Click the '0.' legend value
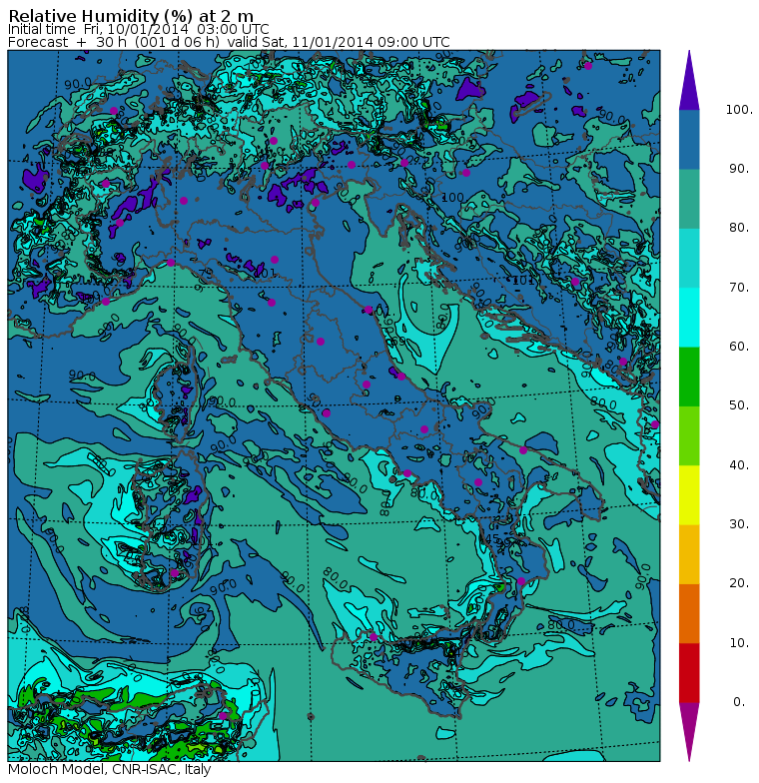Viewport: 759px width, 783px height. pos(741,702)
